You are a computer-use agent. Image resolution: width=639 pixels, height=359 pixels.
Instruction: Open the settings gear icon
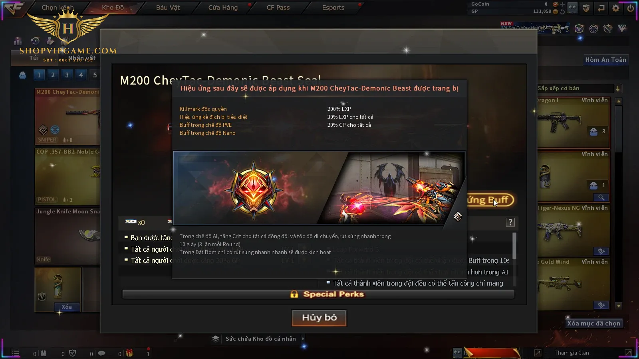click(616, 8)
